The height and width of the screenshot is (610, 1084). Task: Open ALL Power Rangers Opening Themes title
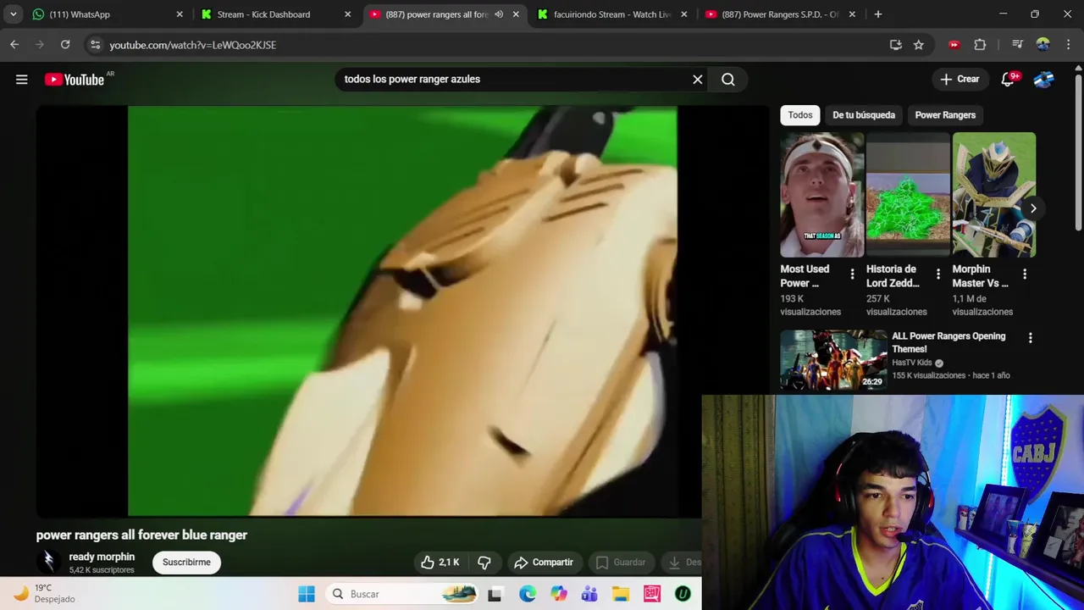[x=948, y=342]
